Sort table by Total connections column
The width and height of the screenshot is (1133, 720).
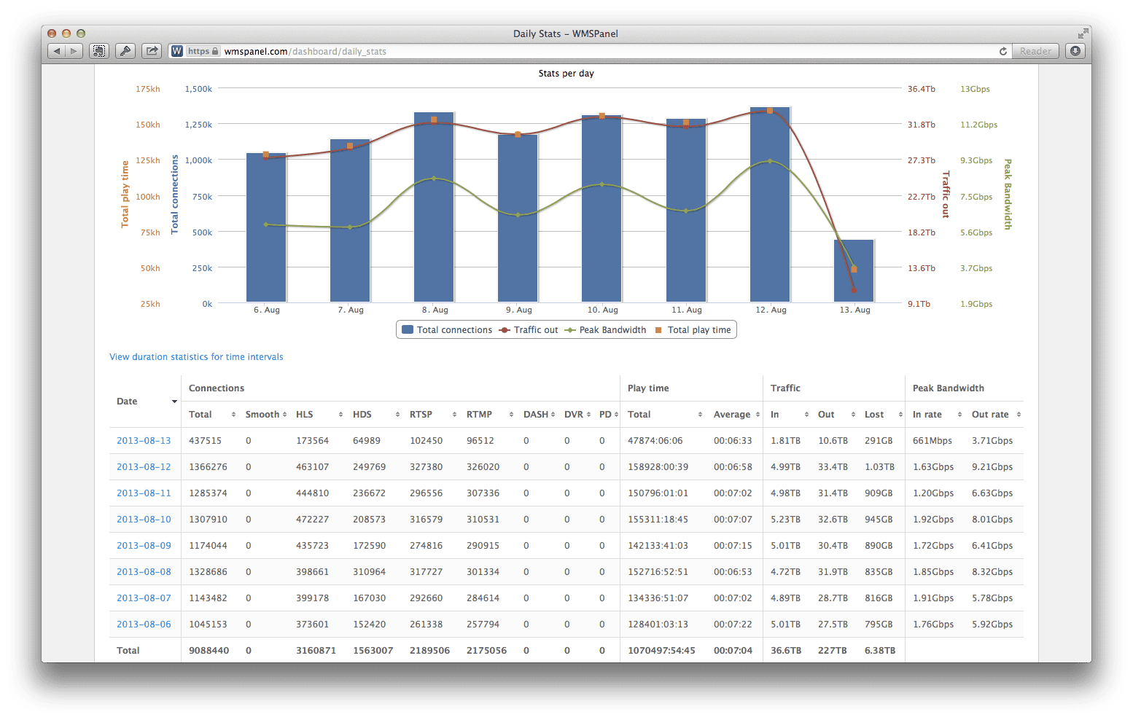(x=235, y=414)
